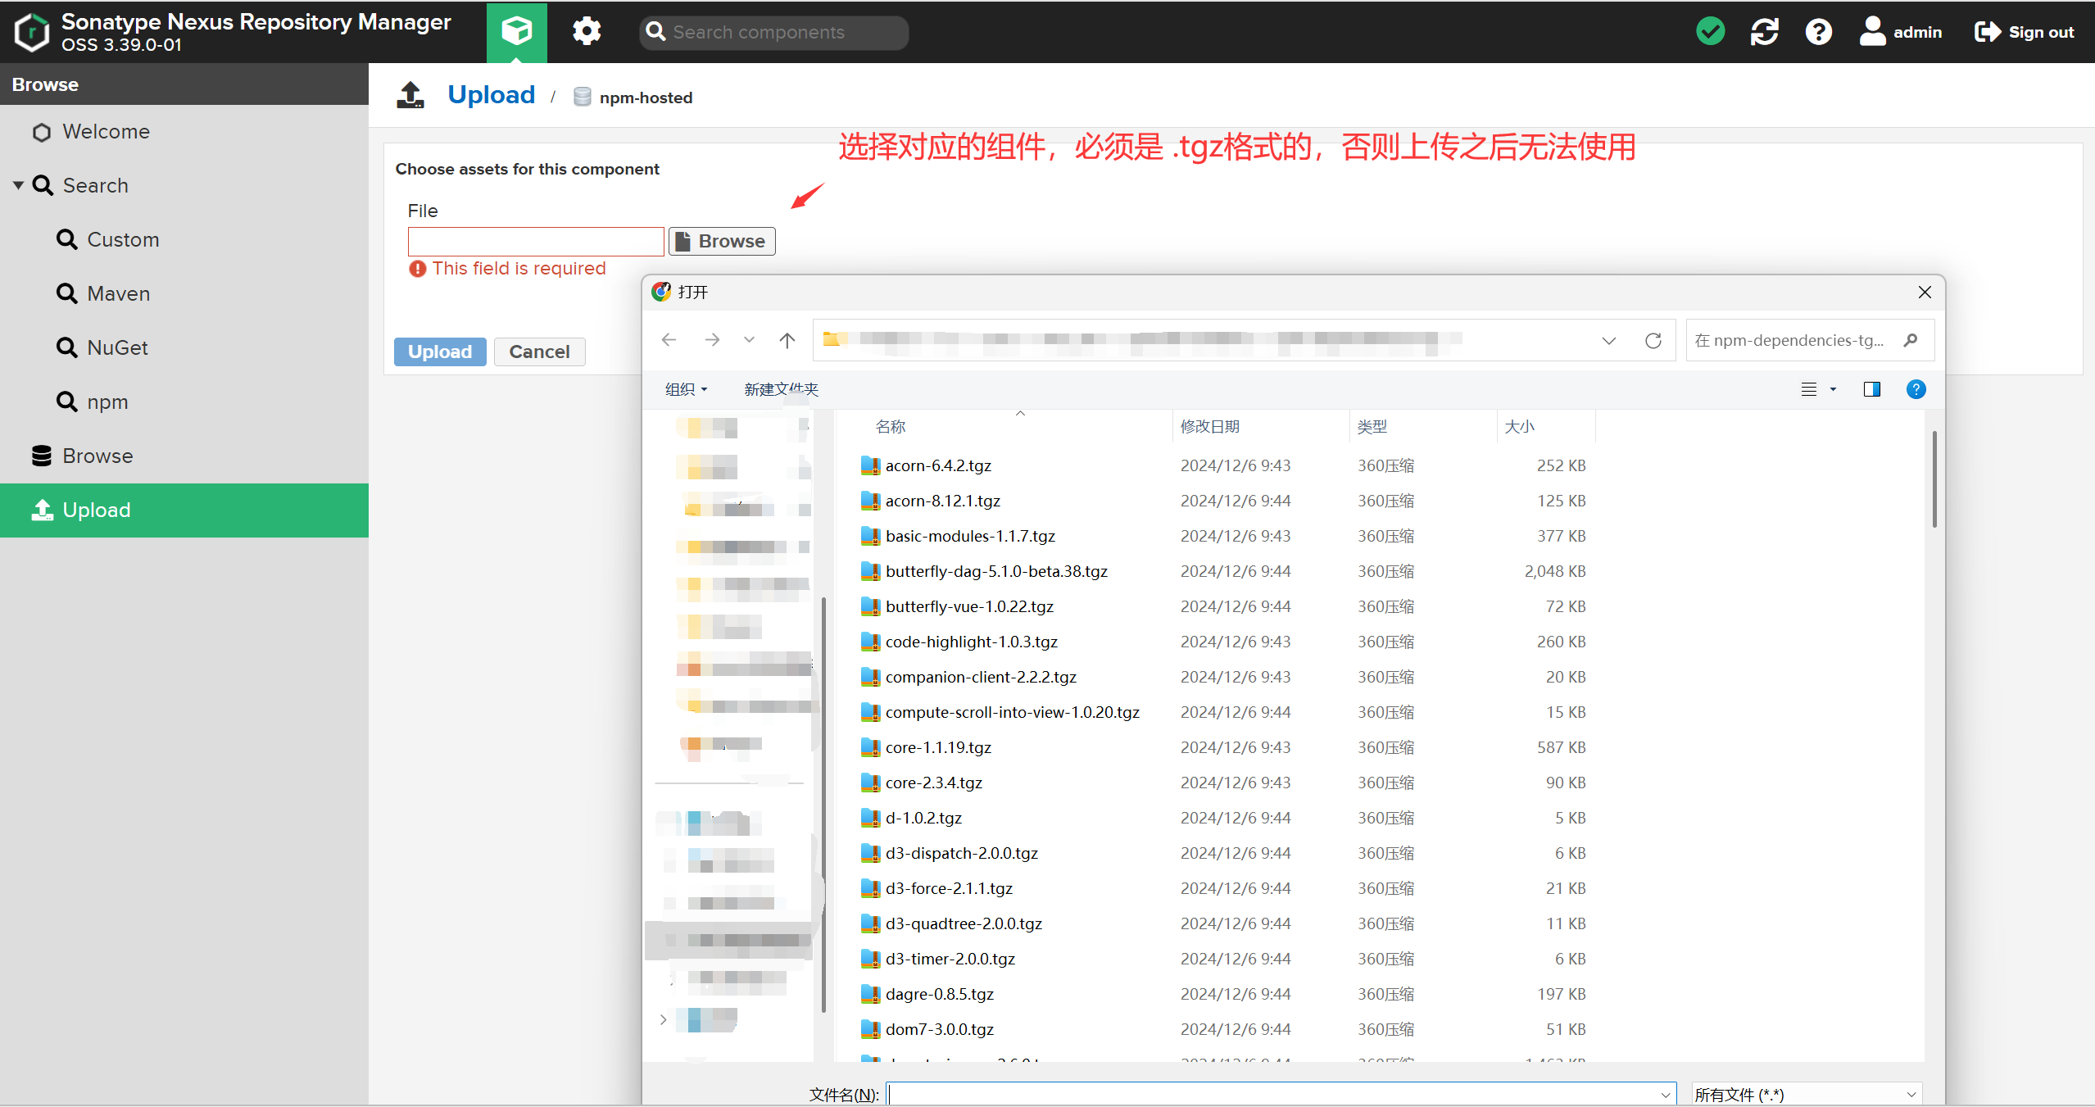Open the help question mark icon

pyautogui.click(x=1818, y=32)
